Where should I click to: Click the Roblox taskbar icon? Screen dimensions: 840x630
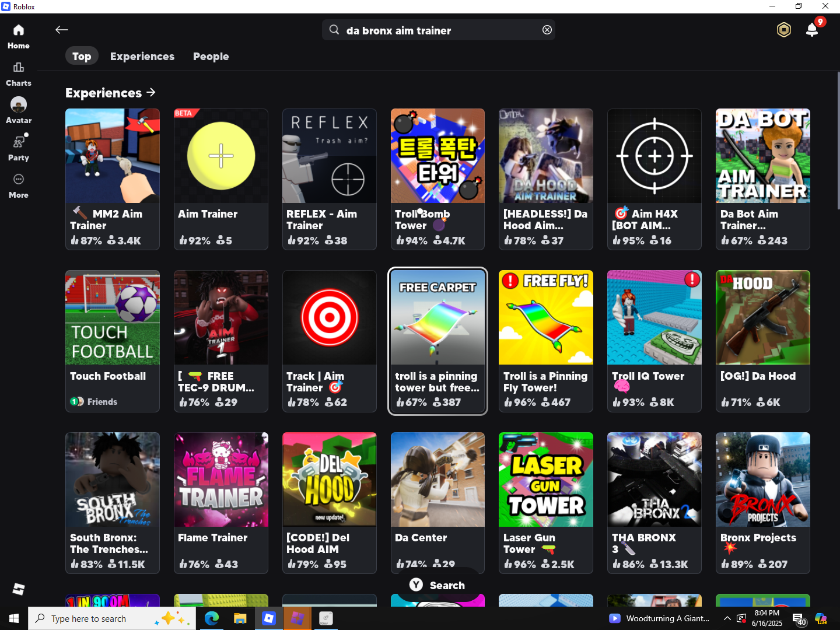coord(268,618)
